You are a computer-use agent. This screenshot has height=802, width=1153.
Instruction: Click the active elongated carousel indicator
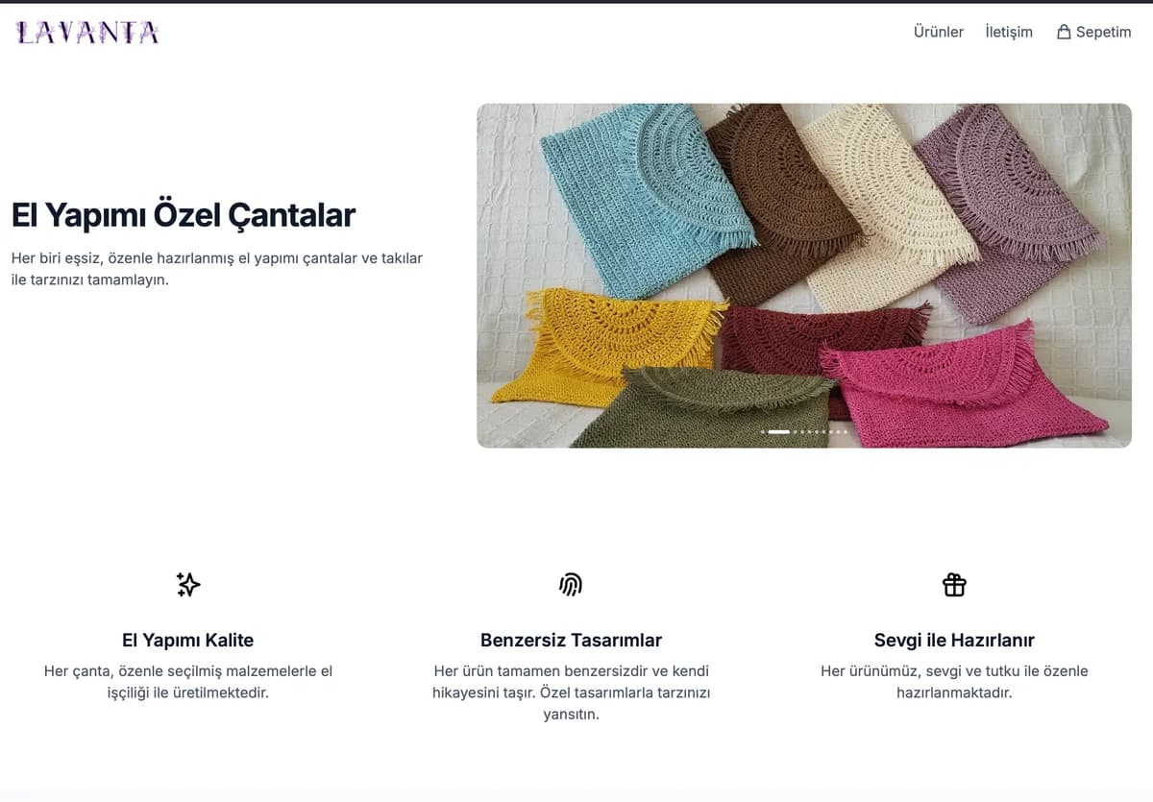pyautogui.click(x=779, y=432)
